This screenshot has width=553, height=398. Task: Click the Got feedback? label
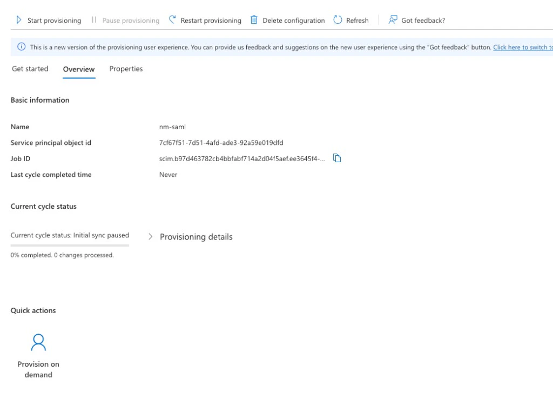[x=423, y=21]
